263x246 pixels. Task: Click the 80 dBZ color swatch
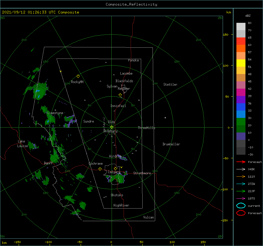tap(241, 26)
